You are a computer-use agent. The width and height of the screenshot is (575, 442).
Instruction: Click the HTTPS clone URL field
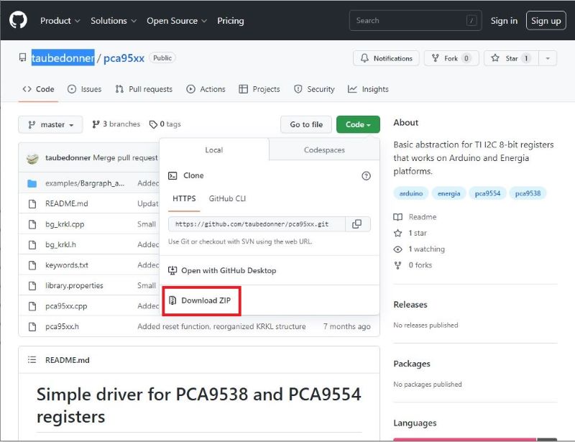click(x=257, y=224)
